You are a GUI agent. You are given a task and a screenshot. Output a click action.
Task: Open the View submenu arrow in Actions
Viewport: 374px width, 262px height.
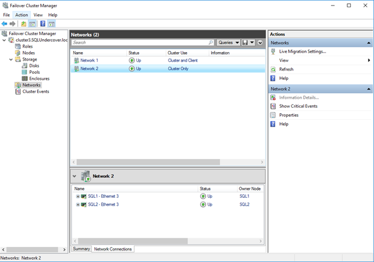coord(369,61)
